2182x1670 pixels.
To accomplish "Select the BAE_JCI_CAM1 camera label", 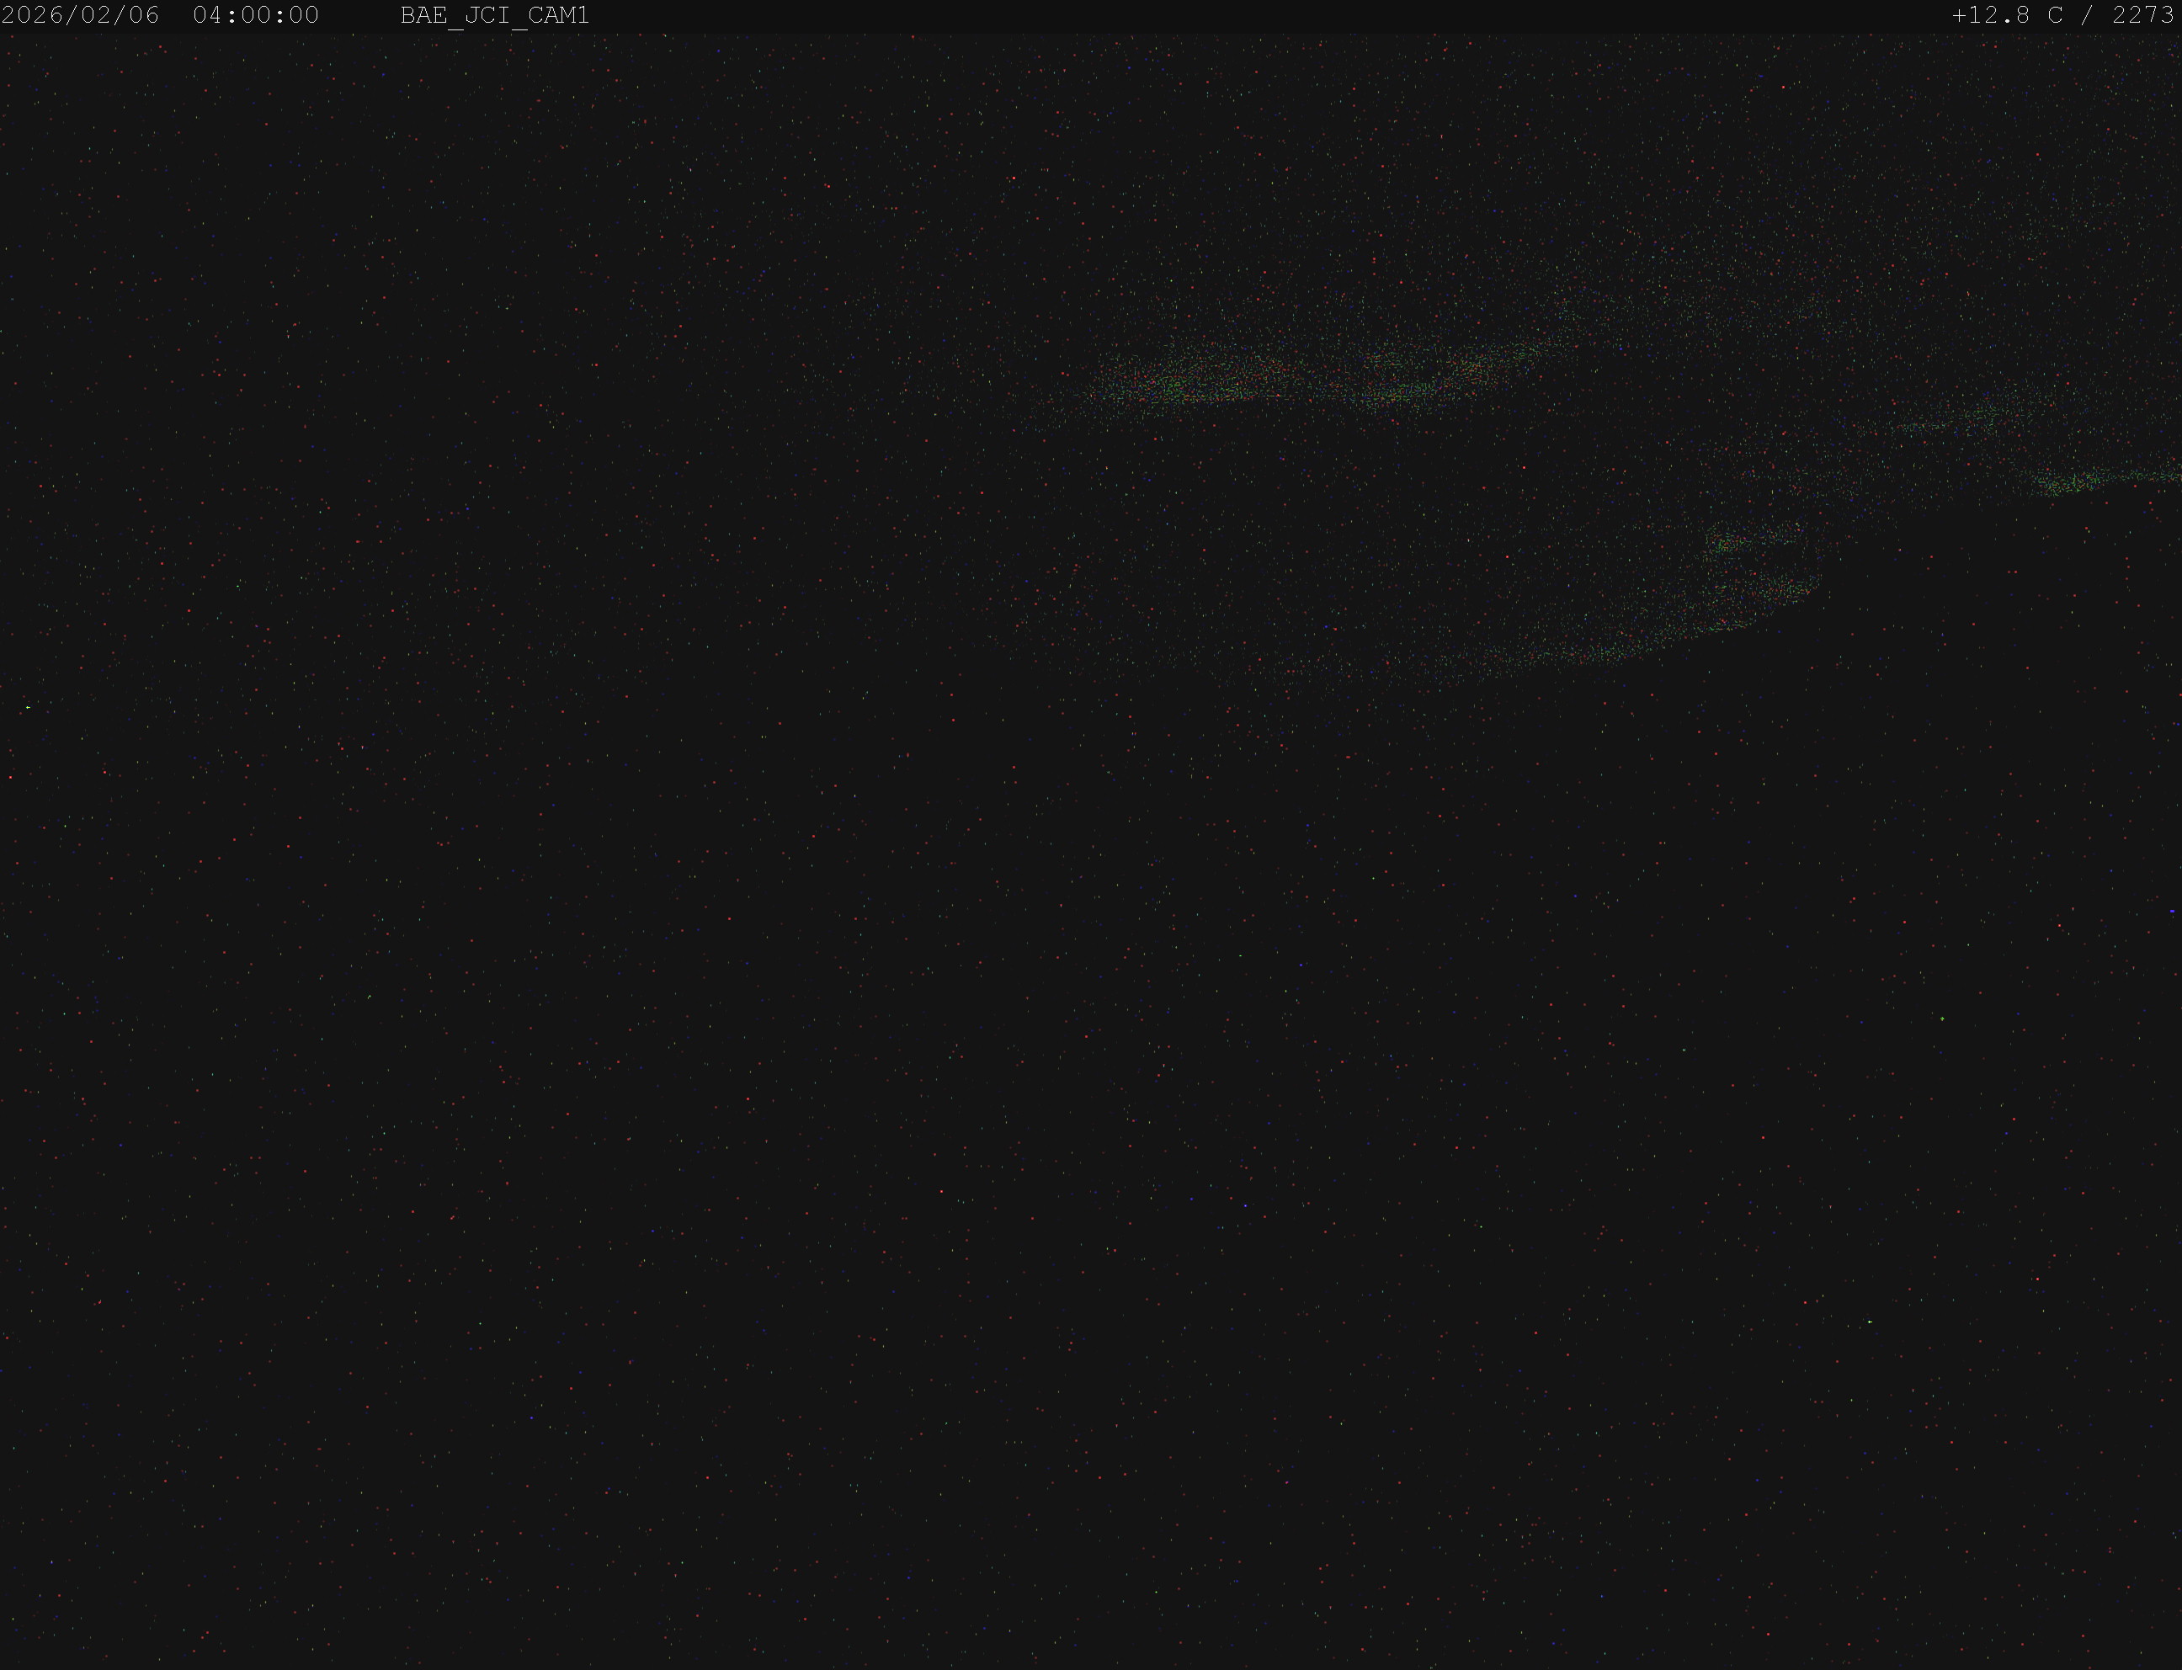I will click(495, 16).
